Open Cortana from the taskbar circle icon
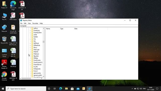 coord(49,89)
